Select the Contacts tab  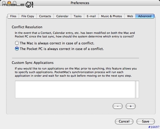[x=45, y=16]
